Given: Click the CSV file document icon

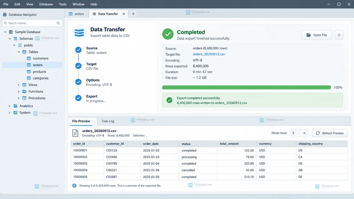Looking at the screenshot, I should click(x=75, y=133).
